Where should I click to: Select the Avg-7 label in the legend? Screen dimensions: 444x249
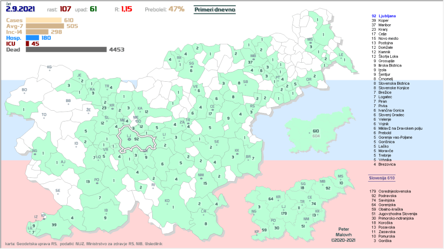tap(15, 26)
